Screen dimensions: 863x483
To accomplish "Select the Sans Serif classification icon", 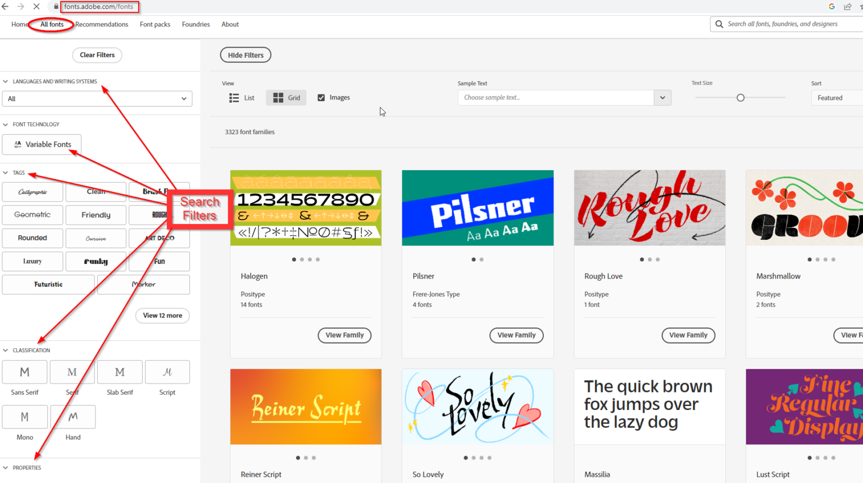I will [25, 372].
